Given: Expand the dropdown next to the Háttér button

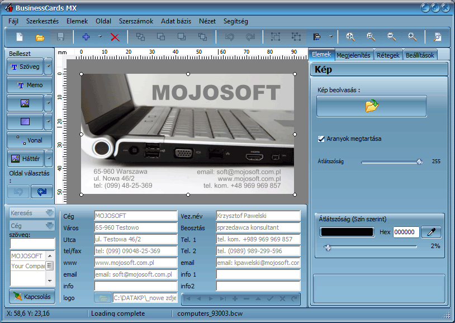Looking at the screenshot, I should (x=49, y=159).
